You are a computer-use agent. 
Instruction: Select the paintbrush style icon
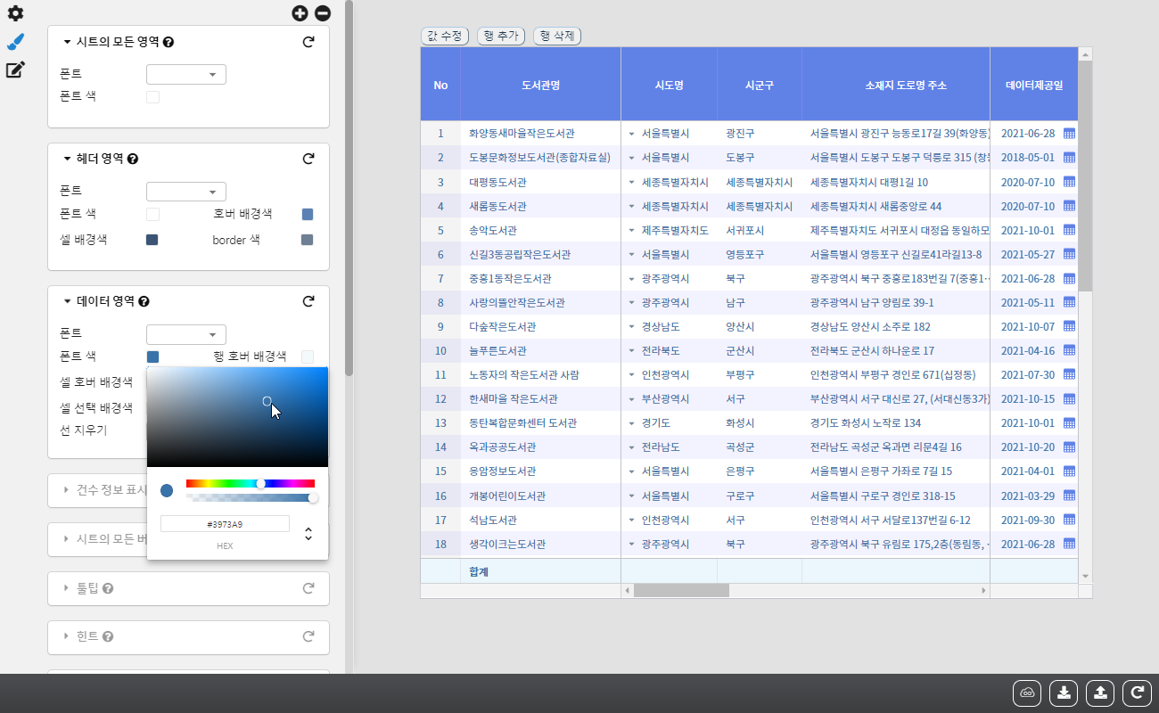coord(15,42)
